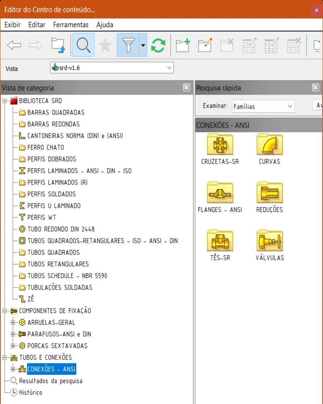Open the Ferramentas menu
Screen dimensions: 323x404
71,25
